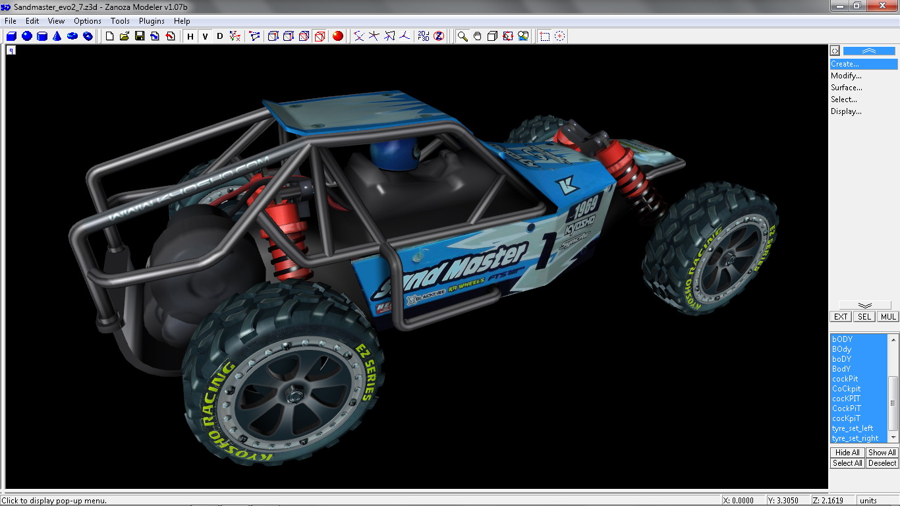The width and height of the screenshot is (900, 506).
Task: Open the Options menu
Action: (88, 21)
